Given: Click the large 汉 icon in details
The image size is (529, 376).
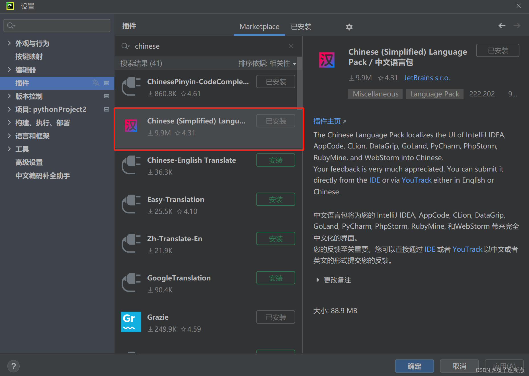Looking at the screenshot, I should click(x=327, y=60).
